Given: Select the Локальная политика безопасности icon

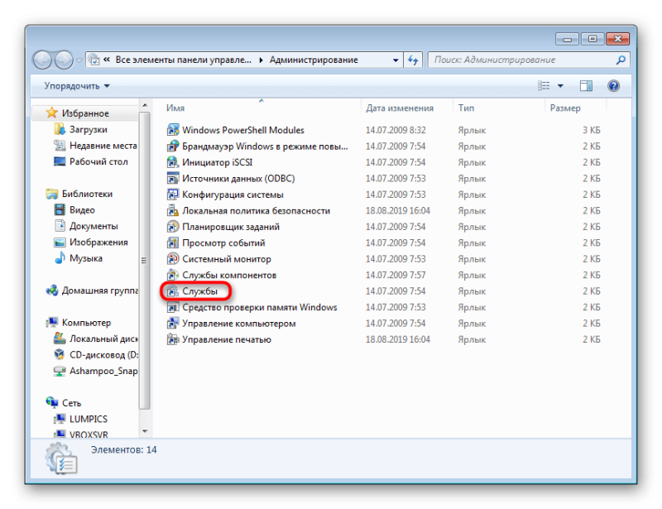Looking at the screenshot, I should tap(173, 210).
